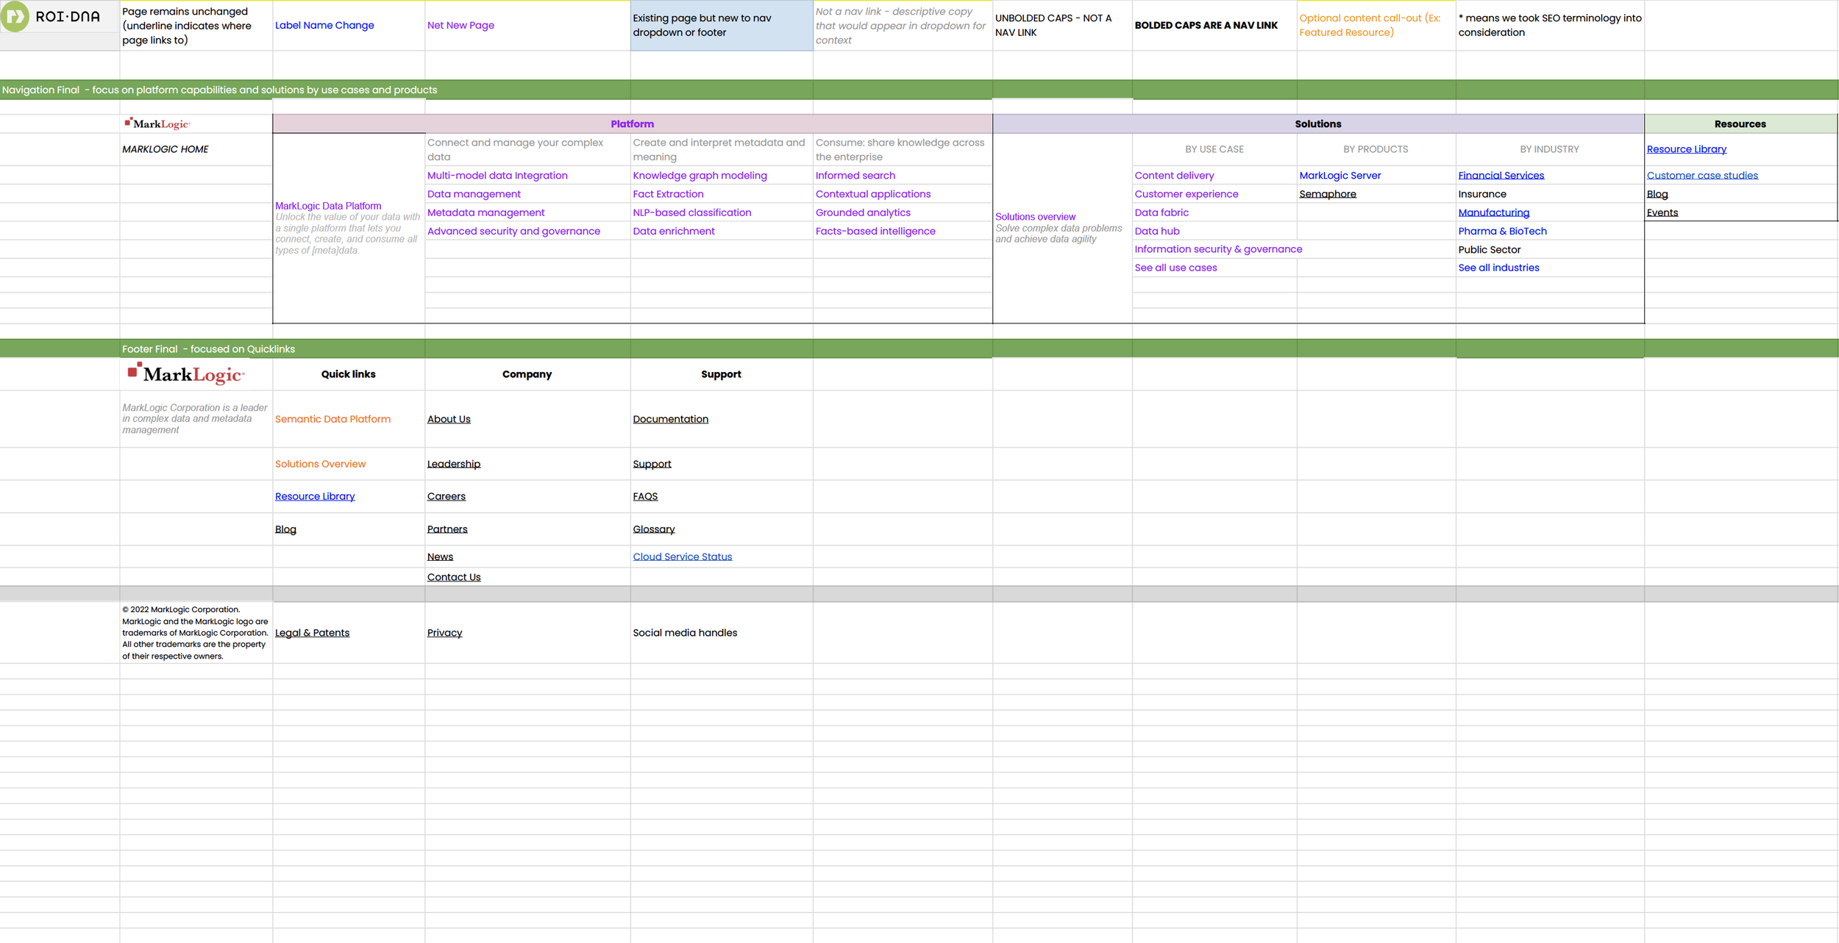Click the Semaphore product link
Viewport: 1839px width, 943px height.
[x=1327, y=194]
